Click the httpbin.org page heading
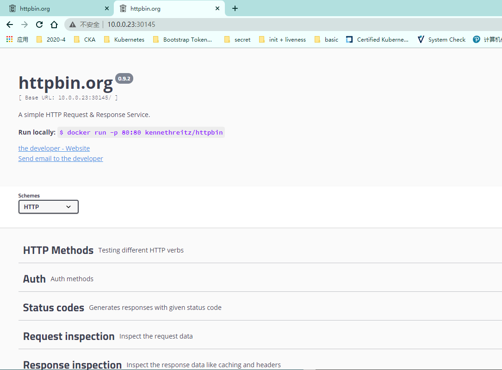 point(66,83)
